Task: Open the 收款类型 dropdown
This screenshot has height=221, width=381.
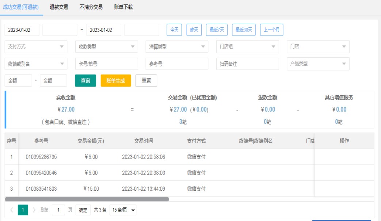Action: pyautogui.click(x=106, y=47)
